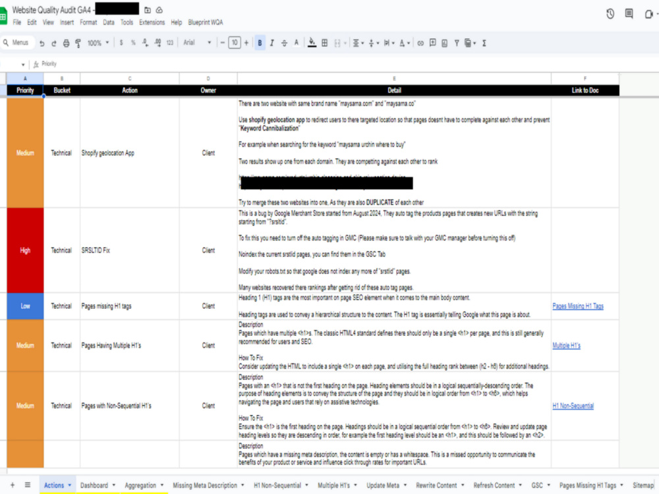The width and height of the screenshot is (659, 494).
Task: Open Pages Missing H1 Tags link
Action: click(577, 306)
